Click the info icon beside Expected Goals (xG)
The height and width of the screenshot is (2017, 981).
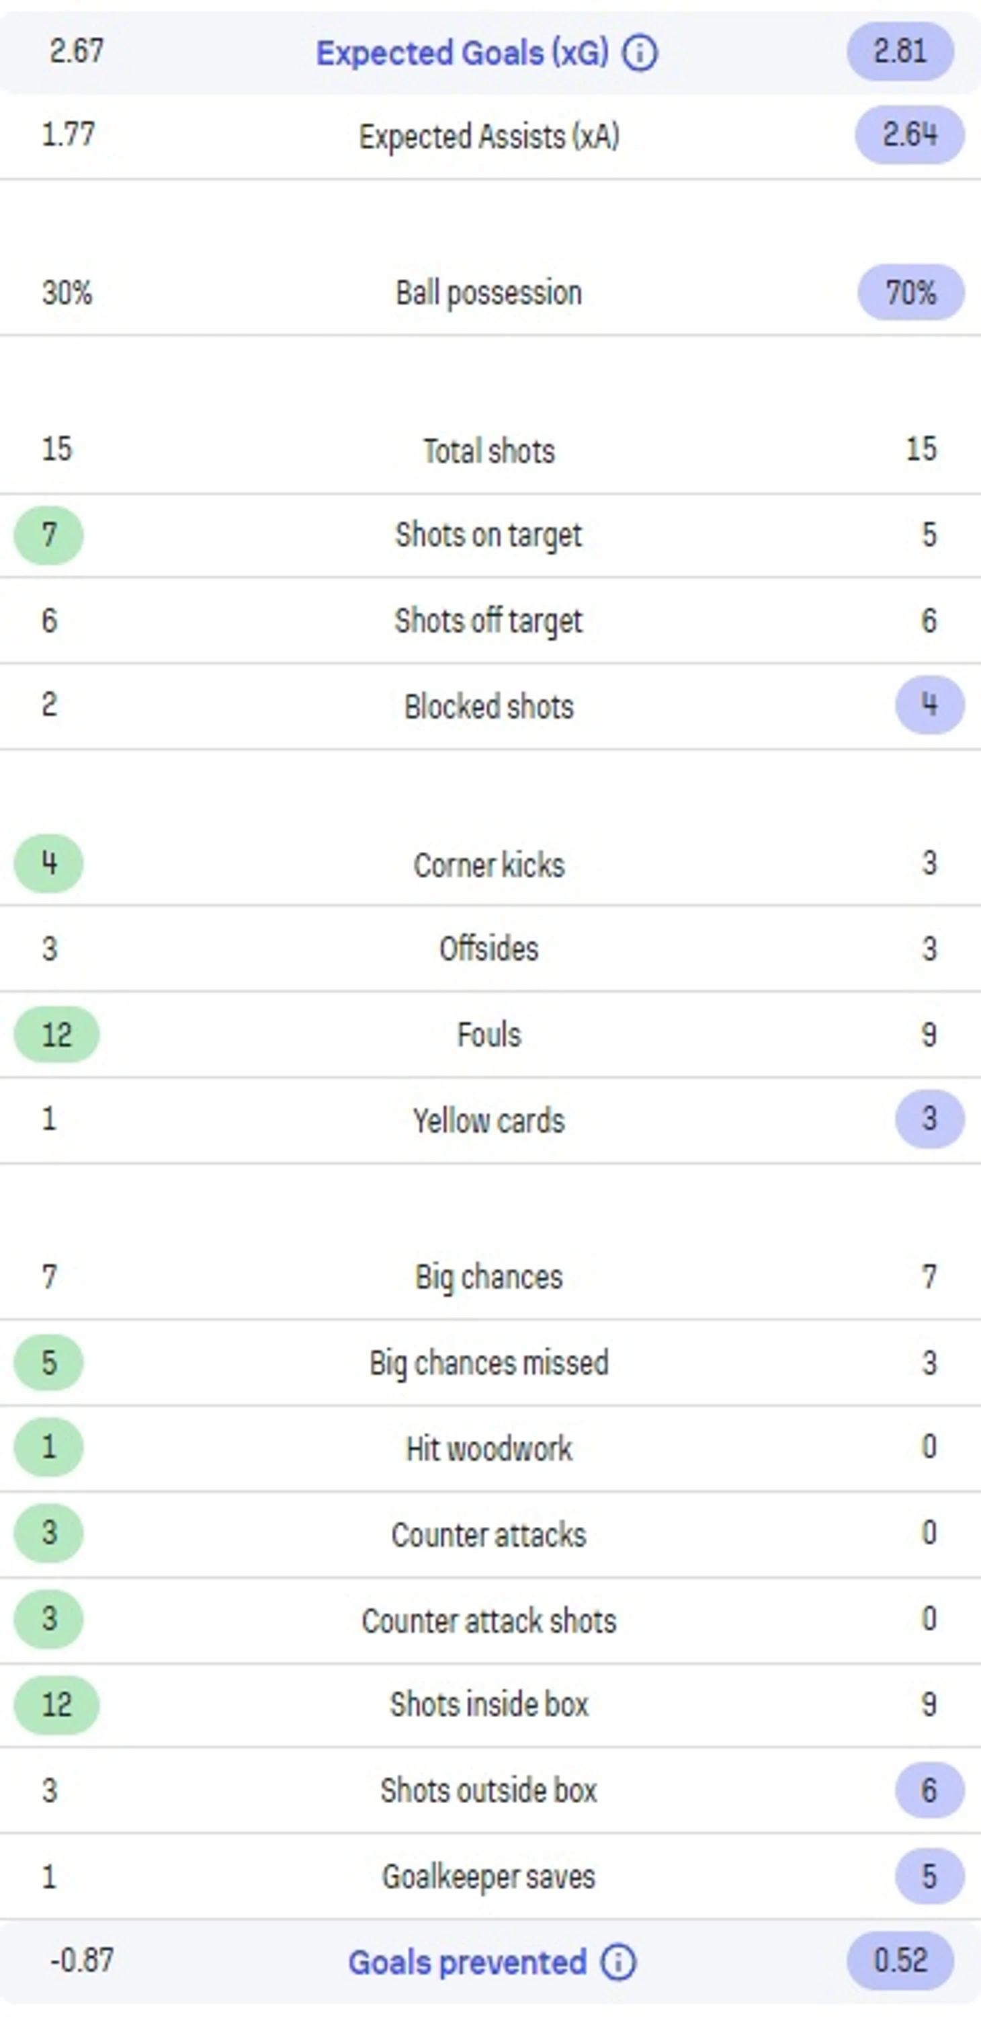640,53
